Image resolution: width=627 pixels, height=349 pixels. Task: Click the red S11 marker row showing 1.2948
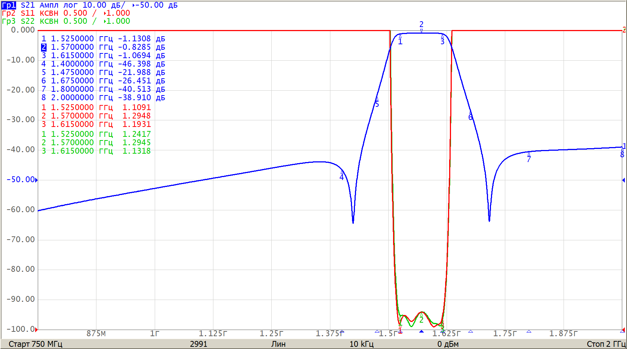[x=96, y=116]
